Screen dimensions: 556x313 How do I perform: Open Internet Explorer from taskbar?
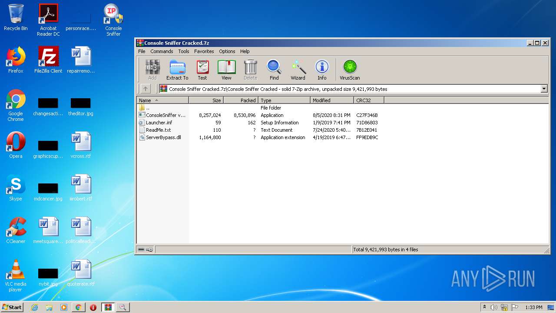[x=35, y=307]
